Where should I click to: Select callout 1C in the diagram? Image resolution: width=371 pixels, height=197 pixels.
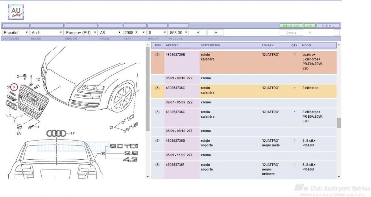tap(38, 80)
